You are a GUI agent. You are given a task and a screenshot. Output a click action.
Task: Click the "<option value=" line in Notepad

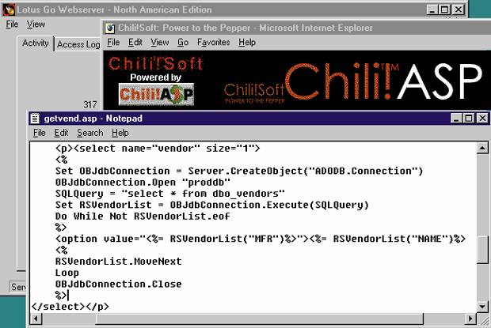coord(261,239)
